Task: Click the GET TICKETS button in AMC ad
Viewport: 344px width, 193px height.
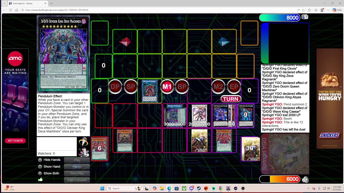Action: click(15, 141)
